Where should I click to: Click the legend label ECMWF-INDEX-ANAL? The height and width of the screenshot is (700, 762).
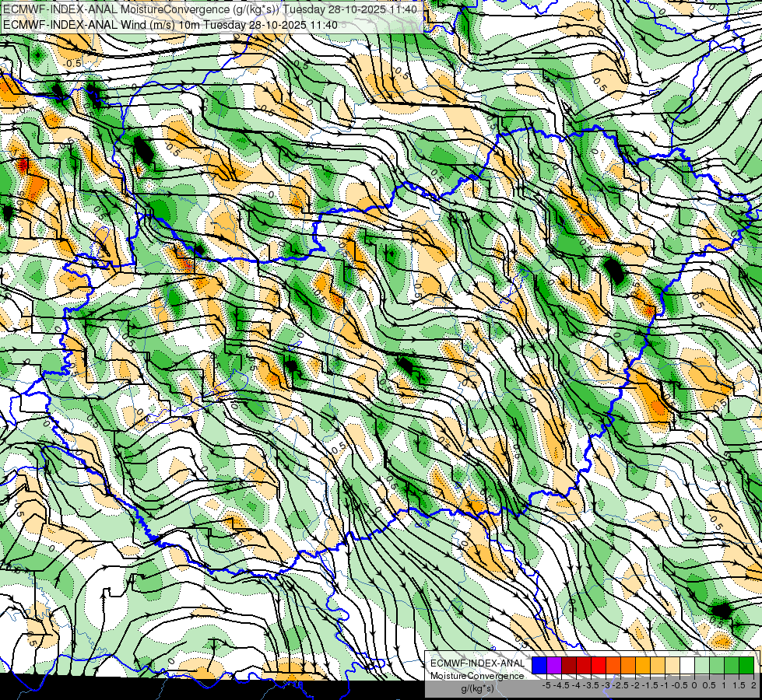click(477, 663)
